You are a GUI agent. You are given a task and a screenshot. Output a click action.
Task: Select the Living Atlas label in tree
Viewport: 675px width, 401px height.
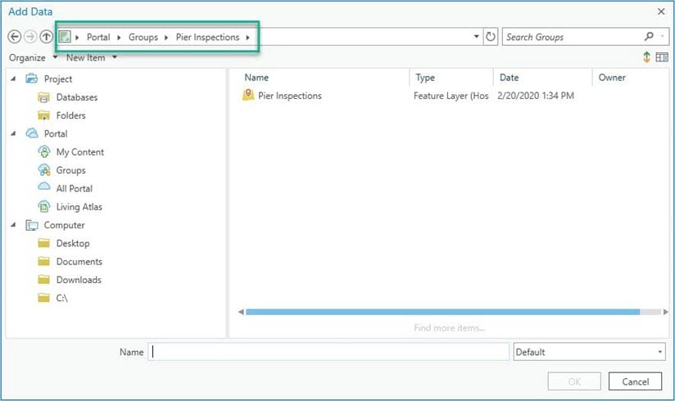coord(79,207)
